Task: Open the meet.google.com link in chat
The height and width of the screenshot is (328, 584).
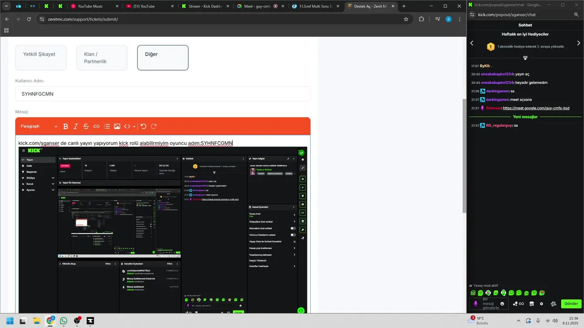Action: pos(536,108)
